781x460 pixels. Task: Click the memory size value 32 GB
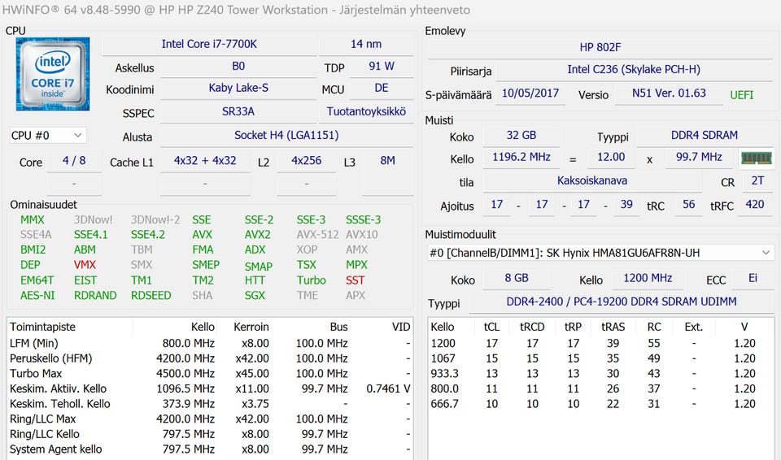tap(521, 136)
